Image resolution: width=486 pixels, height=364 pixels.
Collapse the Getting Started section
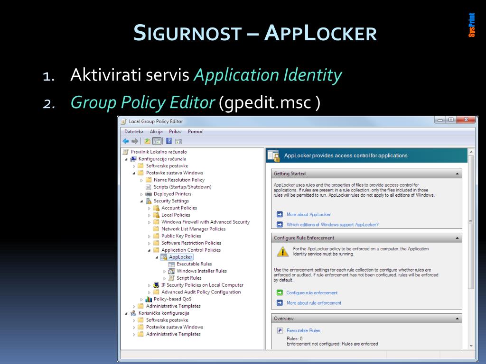point(457,174)
